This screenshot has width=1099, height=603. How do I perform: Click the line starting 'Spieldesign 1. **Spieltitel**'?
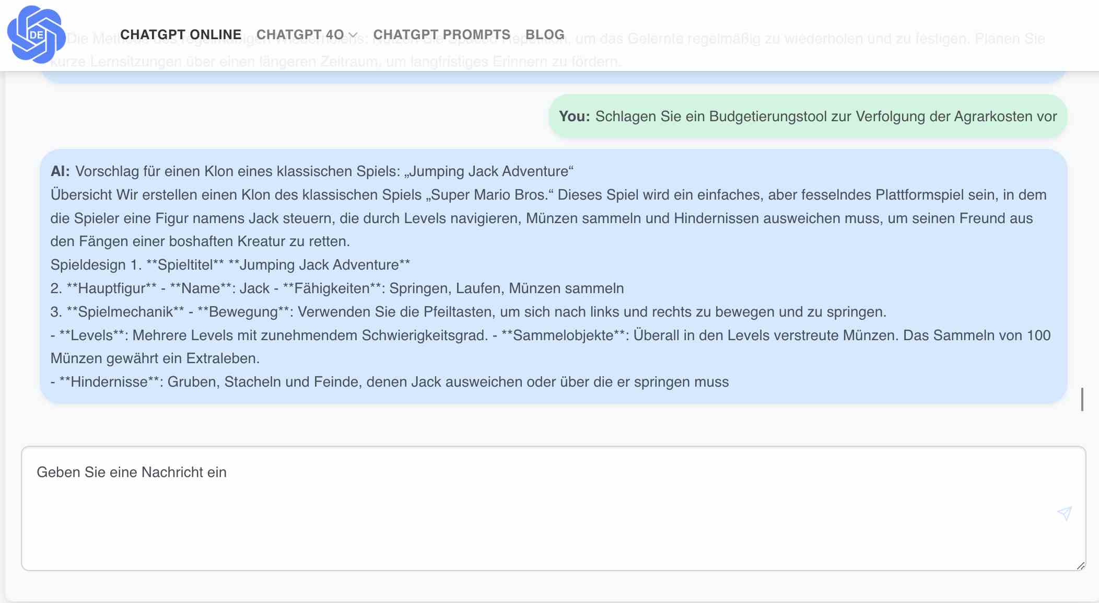[x=230, y=265]
